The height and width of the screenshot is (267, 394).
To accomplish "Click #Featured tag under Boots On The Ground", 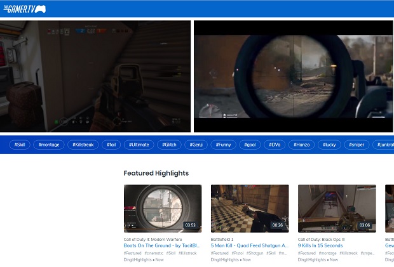I will click(x=132, y=253).
